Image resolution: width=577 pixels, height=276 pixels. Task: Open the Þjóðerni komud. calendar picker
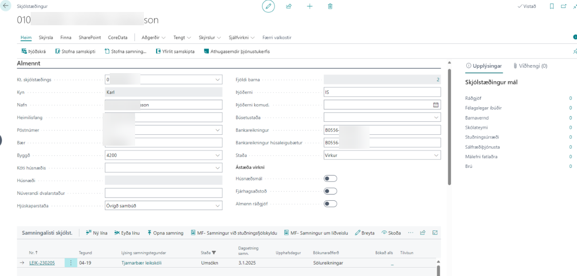(436, 105)
